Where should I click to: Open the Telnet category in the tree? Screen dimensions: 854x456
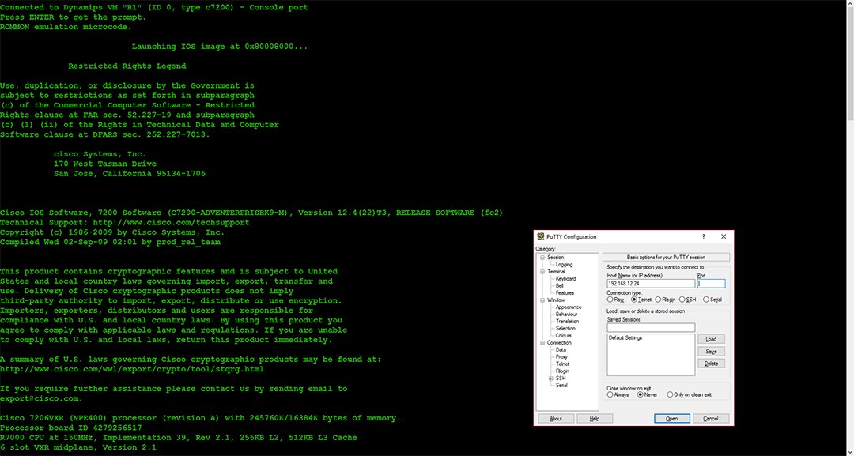[x=562, y=364]
